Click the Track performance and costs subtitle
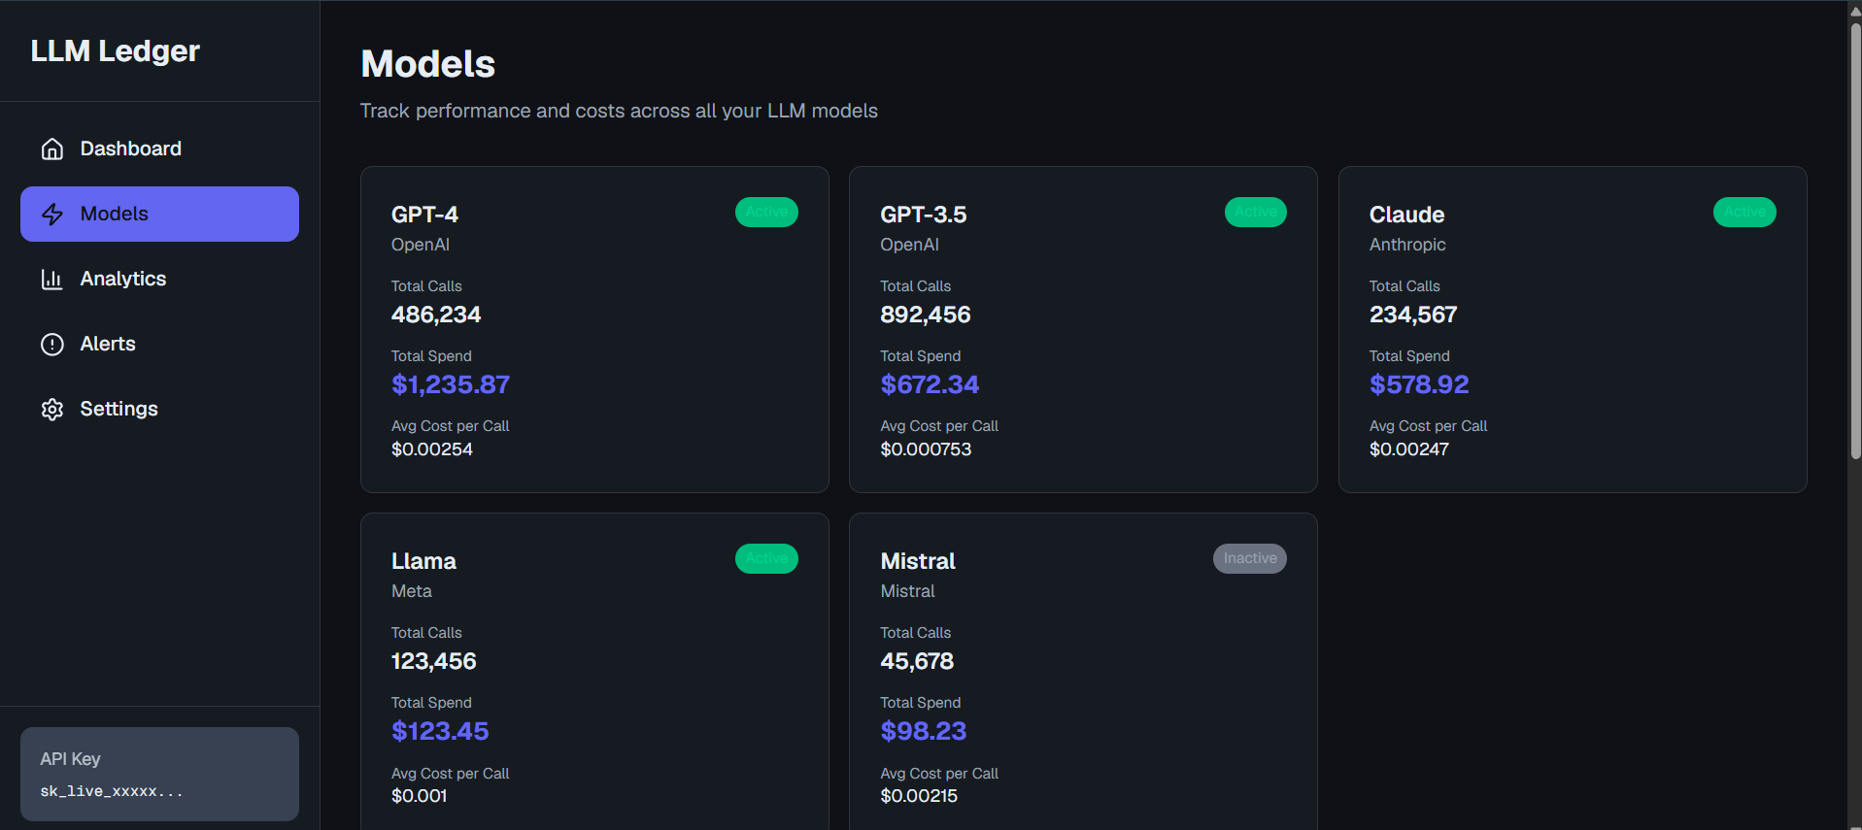This screenshot has width=1862, height=830. [619, 111]
